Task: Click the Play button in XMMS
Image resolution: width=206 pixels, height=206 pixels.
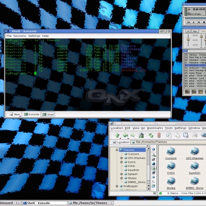Action: (x=194, y=22)
